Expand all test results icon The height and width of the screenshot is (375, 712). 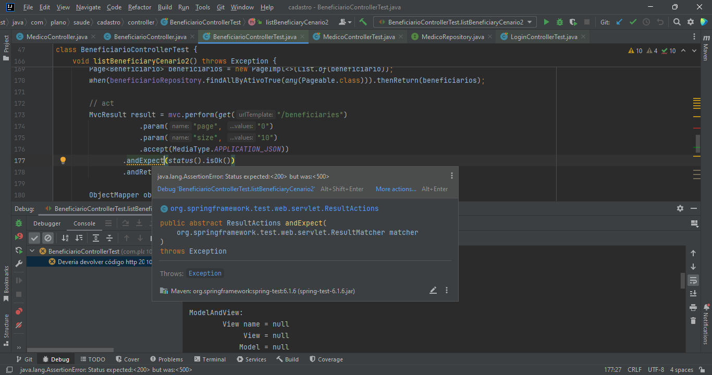point(96,238)
